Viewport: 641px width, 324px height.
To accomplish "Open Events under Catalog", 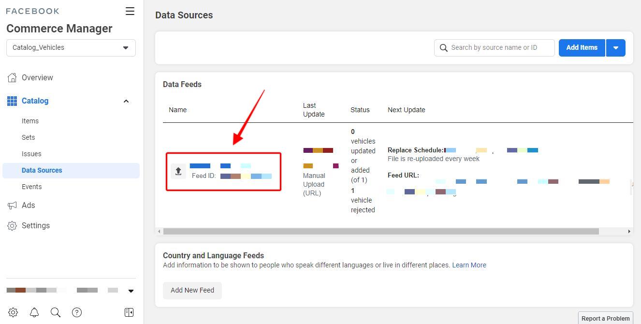I will [31, 187].
